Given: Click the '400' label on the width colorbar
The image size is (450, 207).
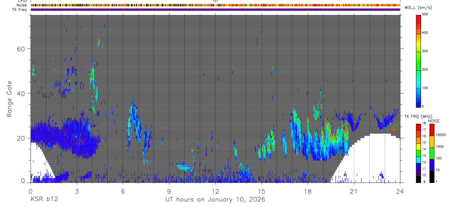Looking at the screenshot, I should click(x=425, y=33).
